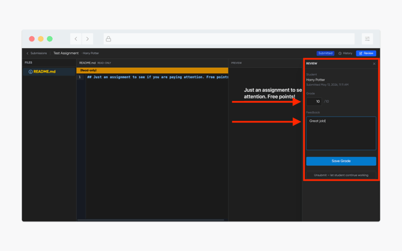This screenshot has height=251, width=402.
Task: Click the Grade input showing 10
Action: click(x=314, y=101)
